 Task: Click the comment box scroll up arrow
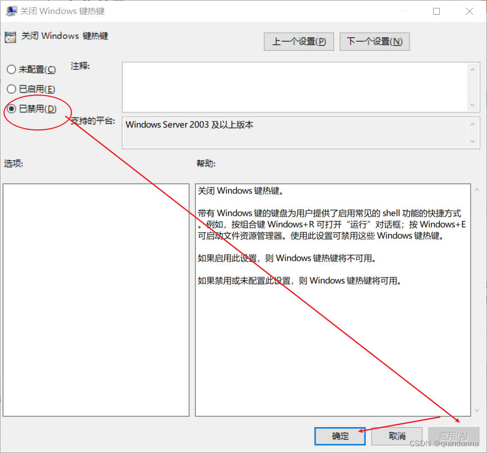coord(472,70)
